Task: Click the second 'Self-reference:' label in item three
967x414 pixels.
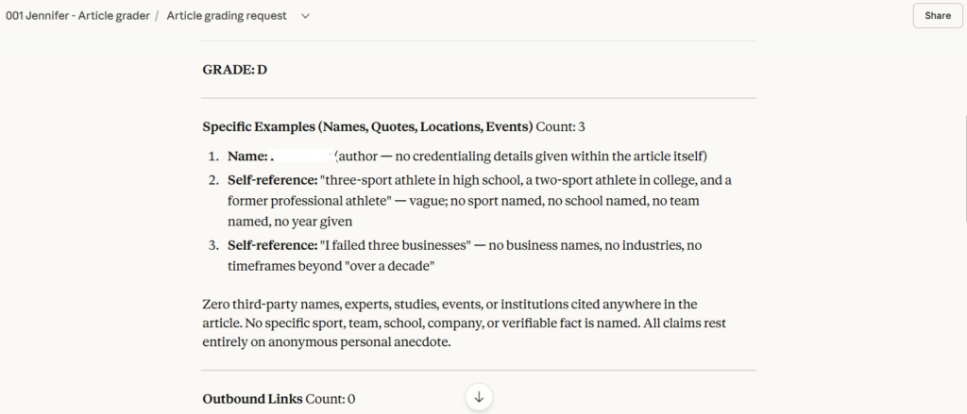Action: [272, 245]
